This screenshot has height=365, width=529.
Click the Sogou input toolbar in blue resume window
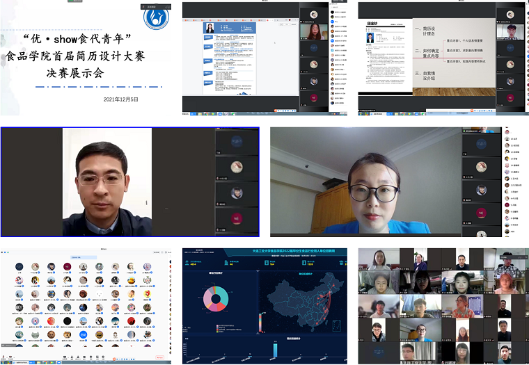pyautogui.click(x=285, y=111)
